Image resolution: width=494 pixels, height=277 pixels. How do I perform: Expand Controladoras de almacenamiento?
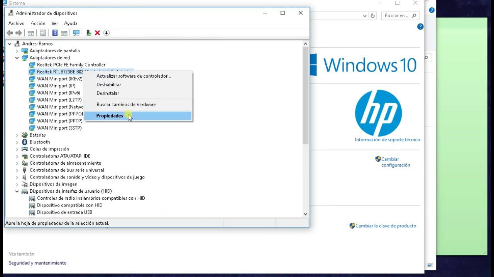[x=17, y=163]
